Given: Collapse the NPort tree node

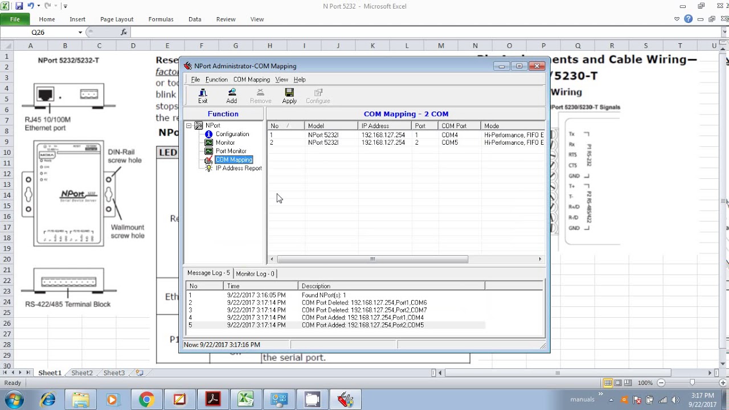Looking at the screenshot, I should click(x=189, y=125).
